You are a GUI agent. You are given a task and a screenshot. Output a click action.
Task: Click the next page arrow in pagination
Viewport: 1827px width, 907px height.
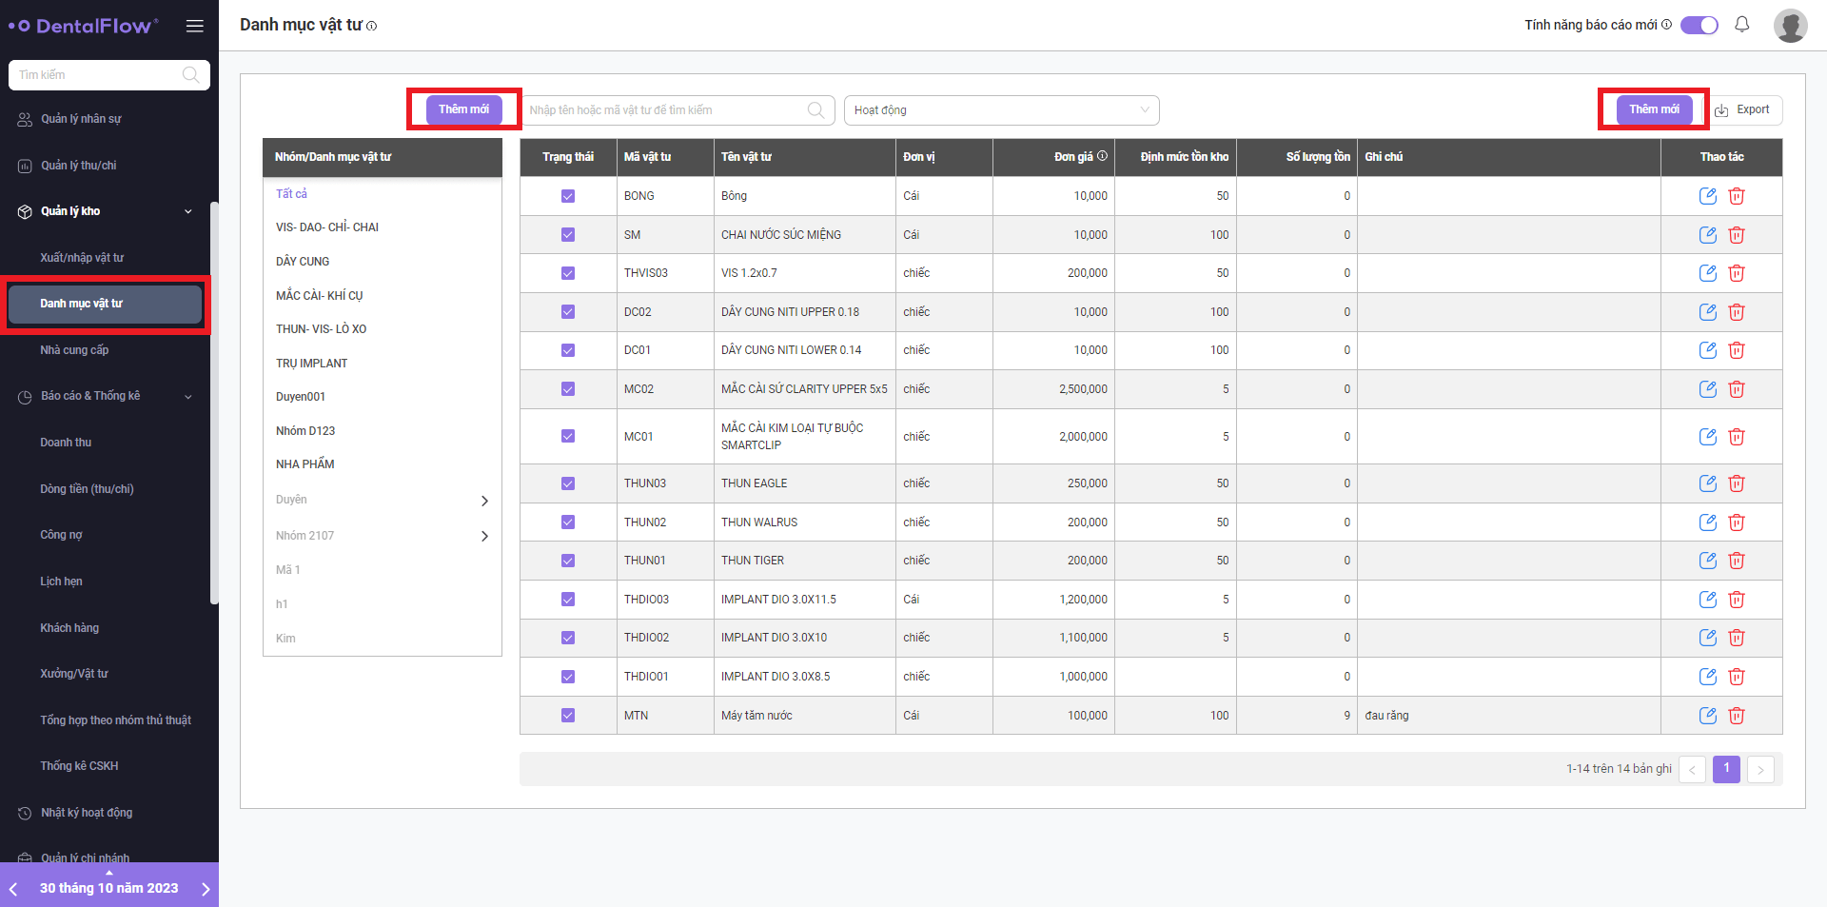1760,769
